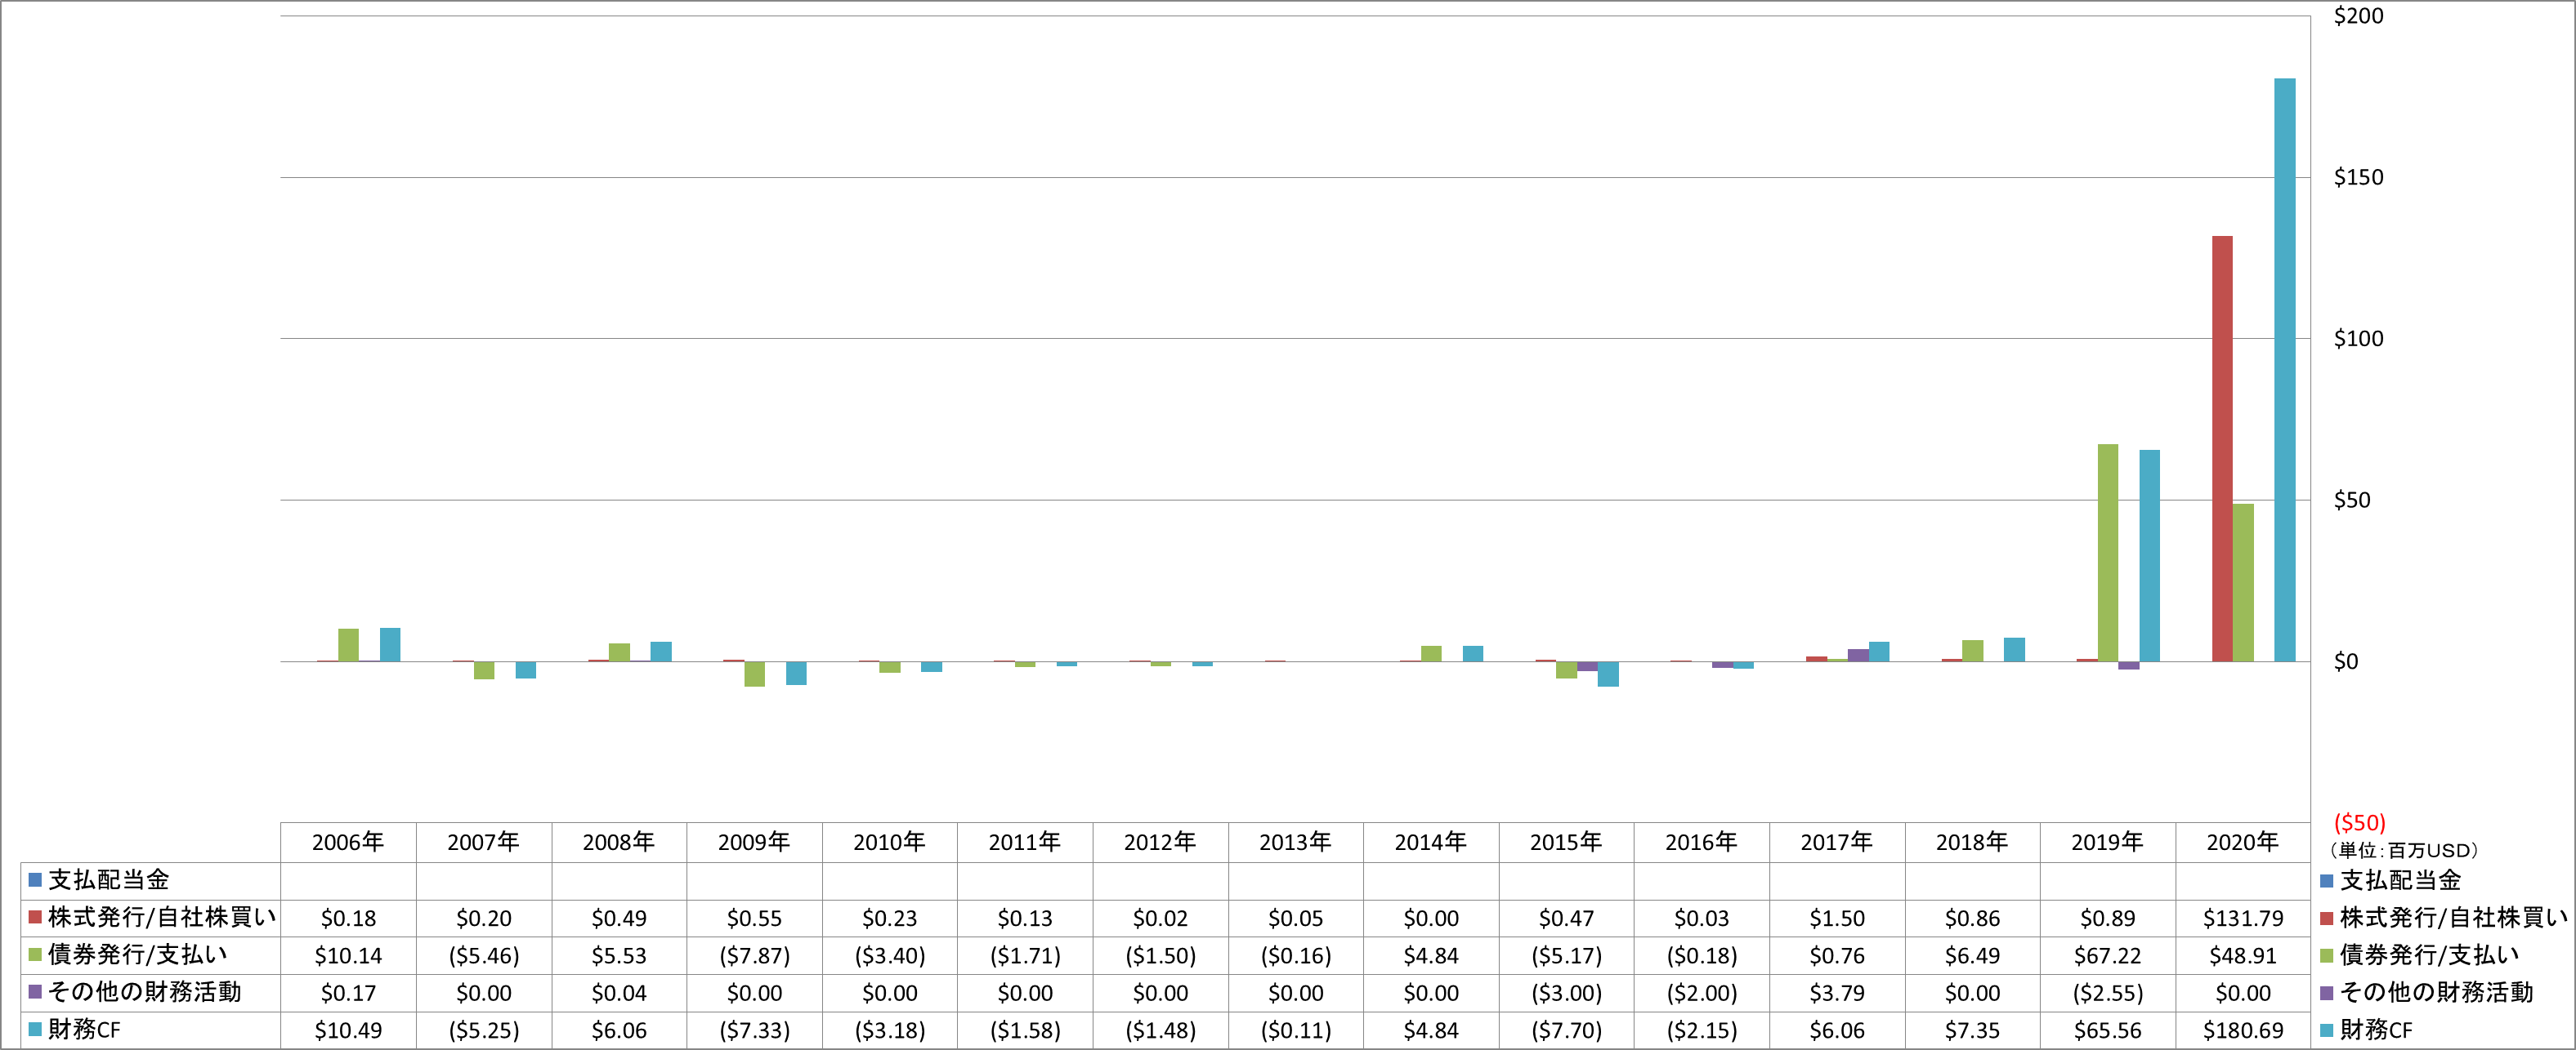Image resolution: width=2576 pixels, height=1050 pixels.
Task: Select the green 2020 債券発行 bar
Action: 2243,582
